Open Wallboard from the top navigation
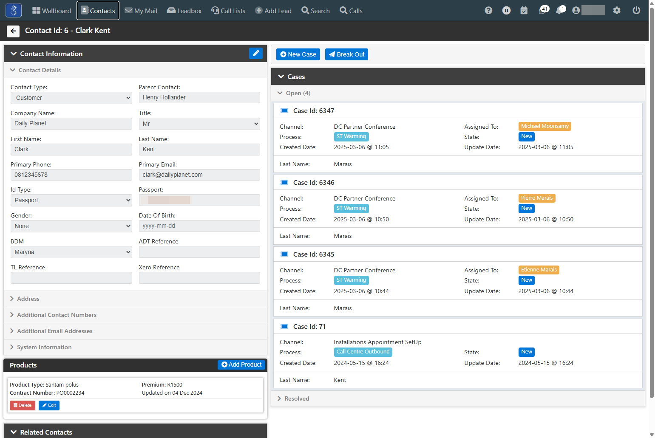The width and height of the screenshot is (655, 438). tap(51, 11)
